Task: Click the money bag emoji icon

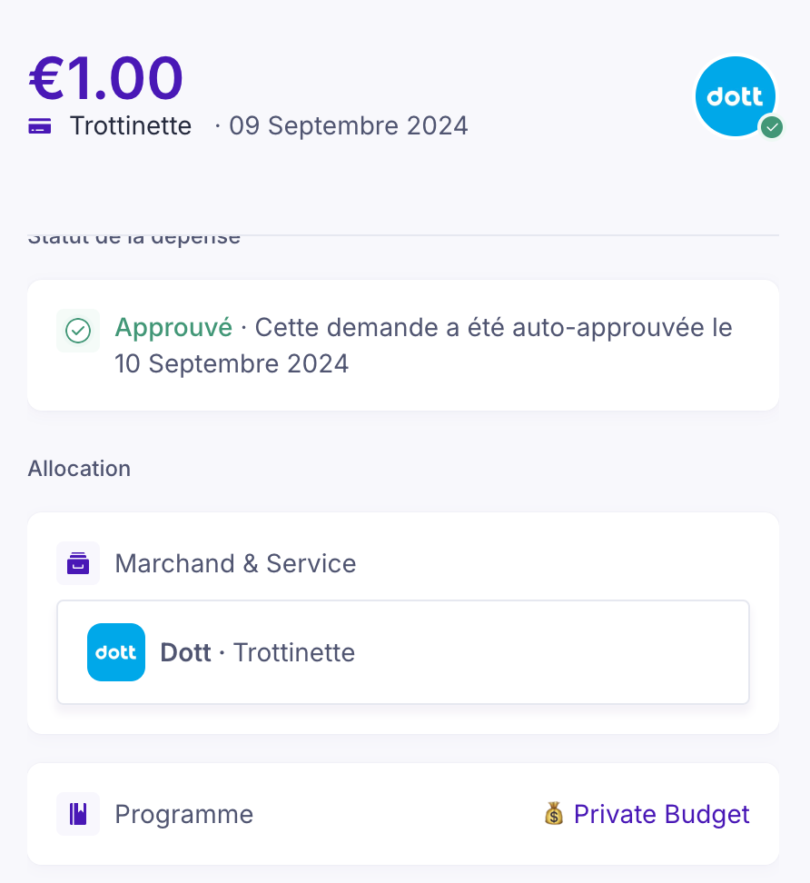Action: click(x=554, y=814)
